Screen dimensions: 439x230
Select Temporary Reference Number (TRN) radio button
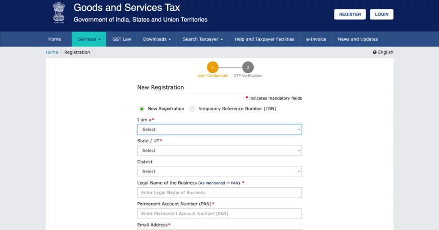coord(192,109)
